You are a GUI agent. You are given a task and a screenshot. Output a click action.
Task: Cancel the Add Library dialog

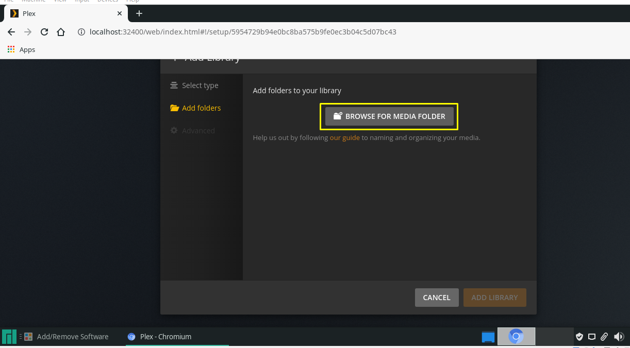click(x=437, y=298)
